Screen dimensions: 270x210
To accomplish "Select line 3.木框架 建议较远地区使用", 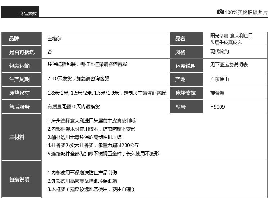I will [x=91, y=190].
